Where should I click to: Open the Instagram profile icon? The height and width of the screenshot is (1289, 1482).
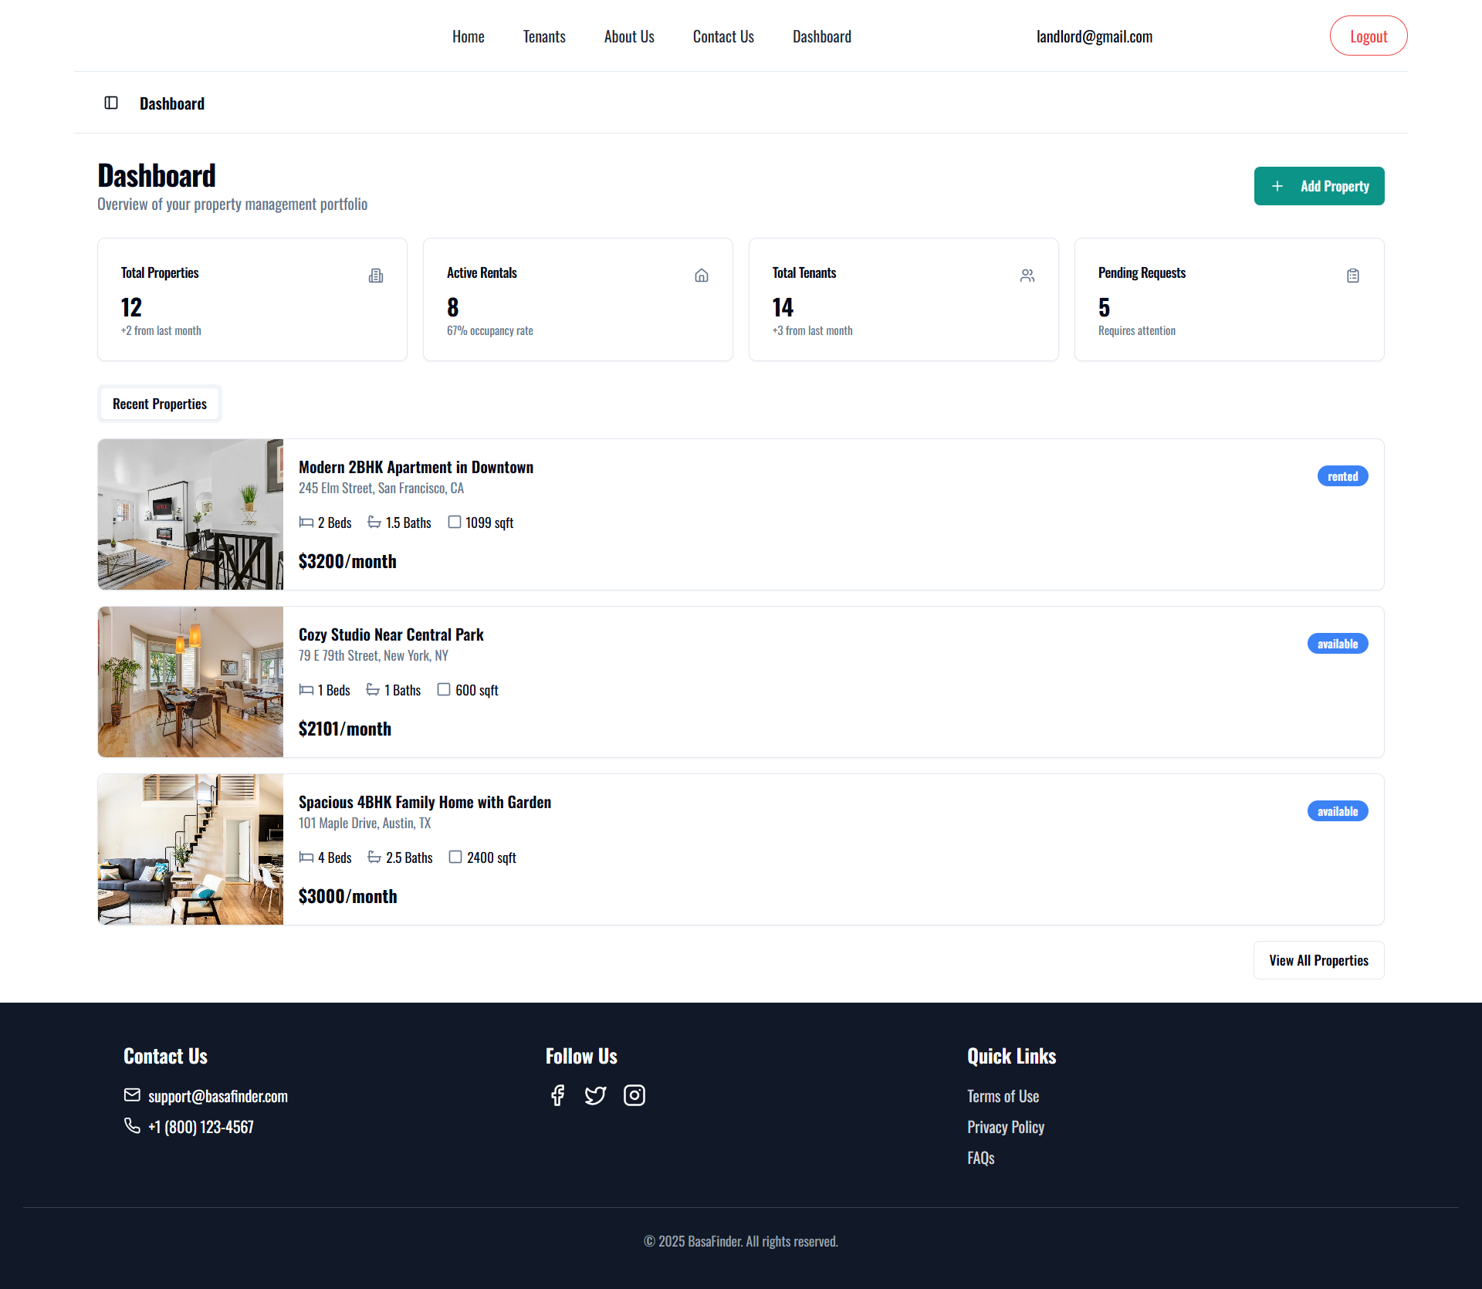[634, 1095]
